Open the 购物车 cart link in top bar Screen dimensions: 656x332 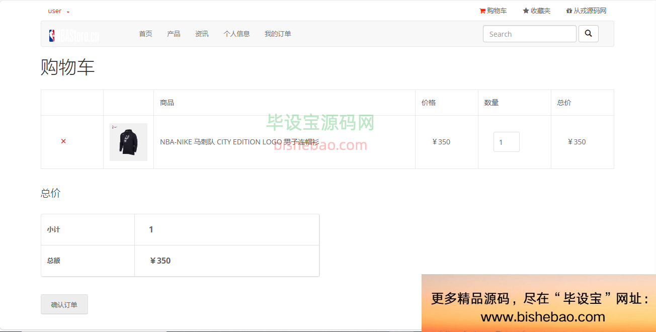(493, 11)
